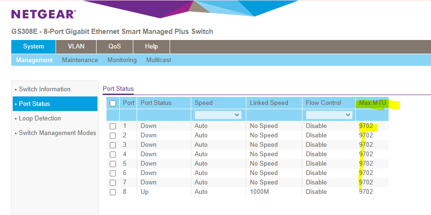Toggle the select-all ports header checkbox
This screenshot has height=215, width=431.
point(113,103)
